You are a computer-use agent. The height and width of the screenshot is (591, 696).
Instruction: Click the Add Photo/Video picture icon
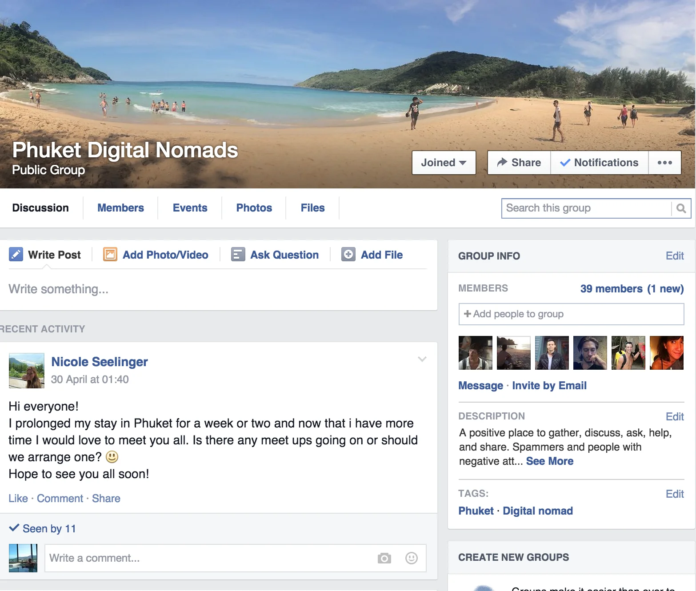pos(110,255)
